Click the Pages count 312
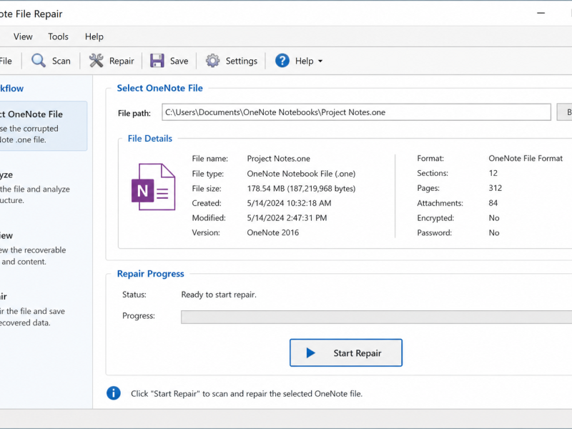 click(495, 188)
